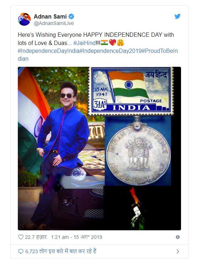Open the Indian Independence medal image
Image resolution: width=222 pixels, height=266 pixels.
tap(138, 151)
